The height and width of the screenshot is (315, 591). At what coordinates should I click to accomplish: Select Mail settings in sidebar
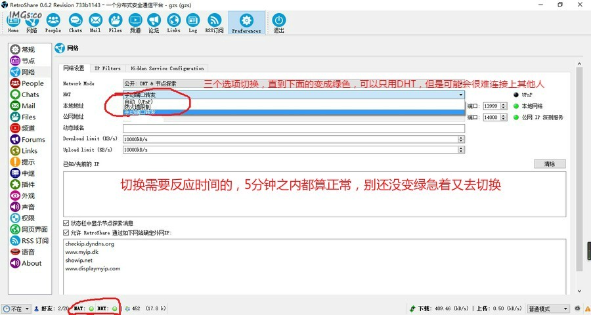pyautogui.click(x=23, y=106)
